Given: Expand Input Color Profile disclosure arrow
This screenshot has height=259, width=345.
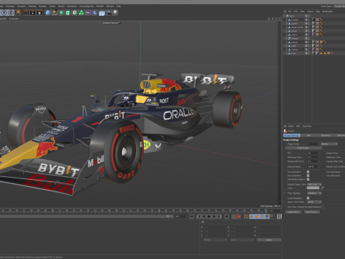Looking at the screenshot, I should click(285, 202).
